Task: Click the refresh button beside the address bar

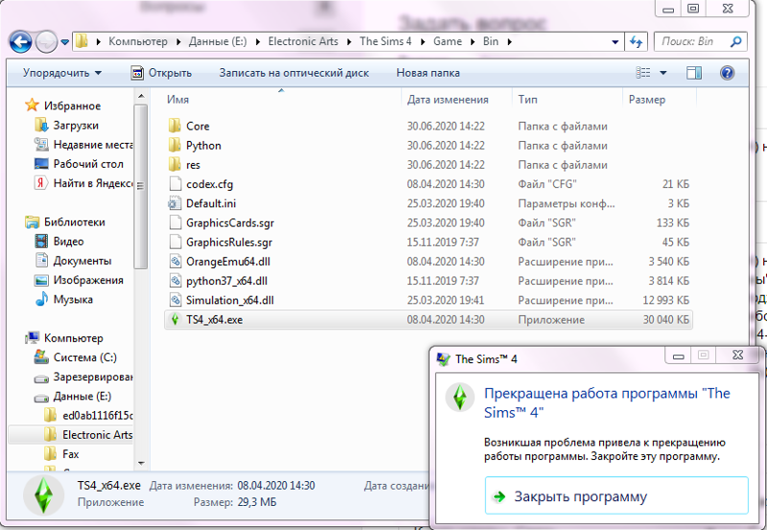Action: [636, 42]
